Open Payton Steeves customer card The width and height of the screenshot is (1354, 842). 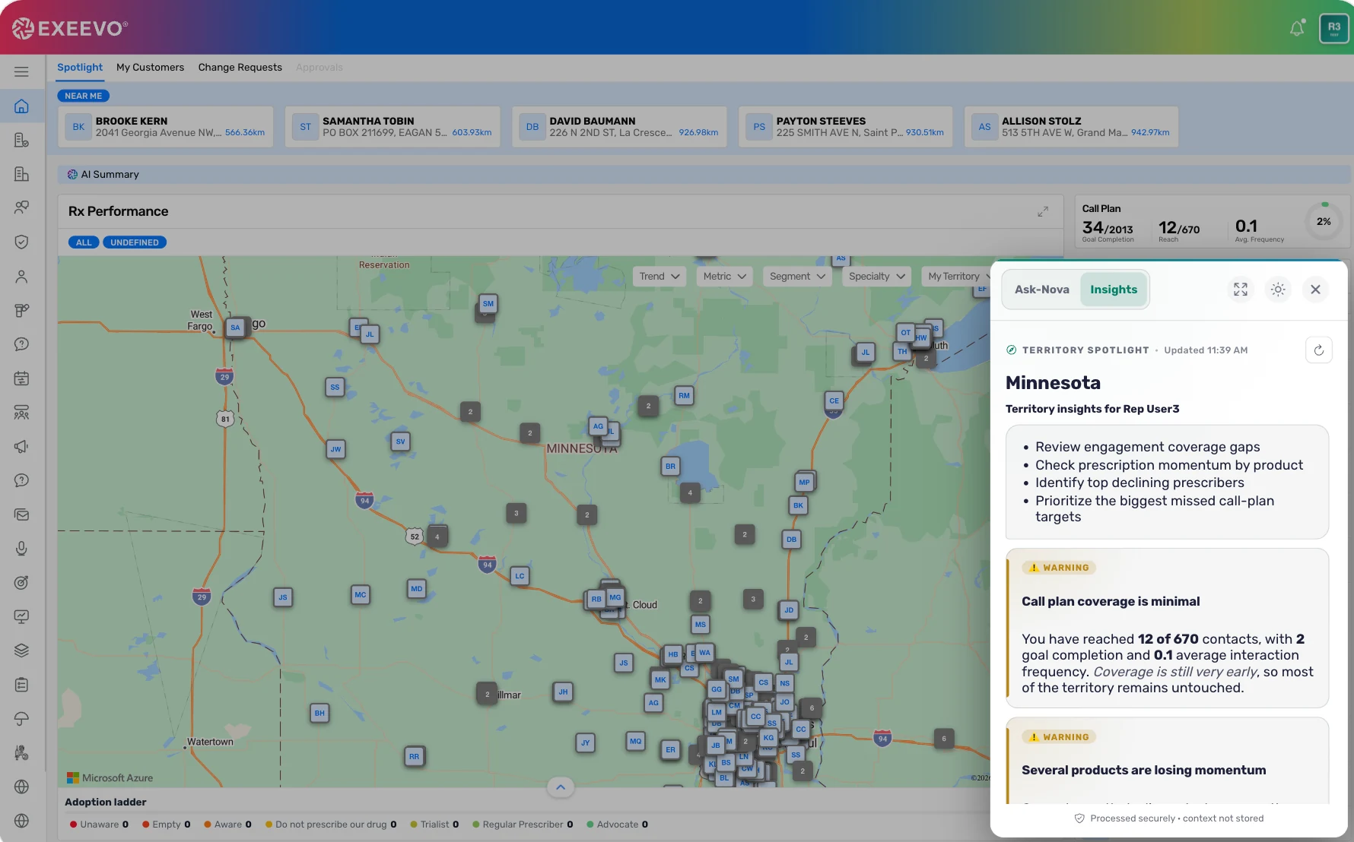[846, 127]
